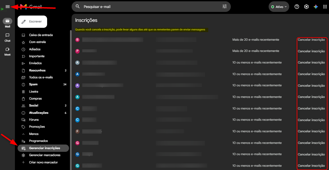Image resolution: width=329 pixels, height=170 pixels.
Task: Open the Importante label
Action: (37, 56)
